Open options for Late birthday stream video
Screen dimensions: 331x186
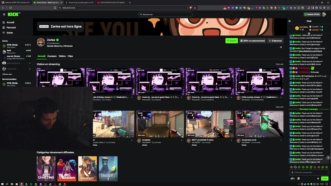(132, 97)
